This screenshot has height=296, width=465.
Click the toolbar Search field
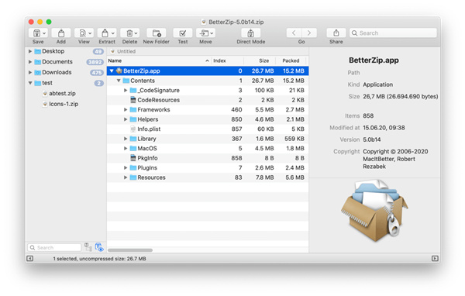point(393,33)
